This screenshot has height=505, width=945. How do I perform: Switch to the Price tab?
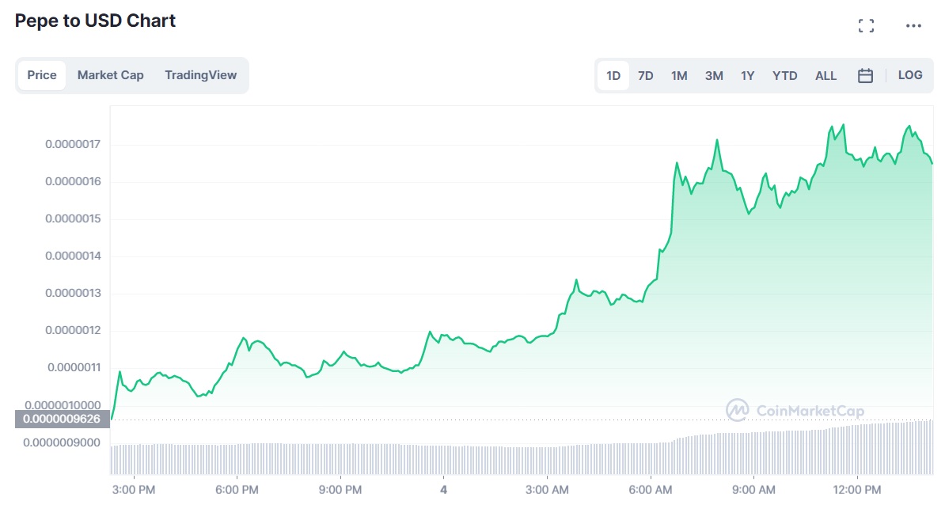click(x=42, y=75)
